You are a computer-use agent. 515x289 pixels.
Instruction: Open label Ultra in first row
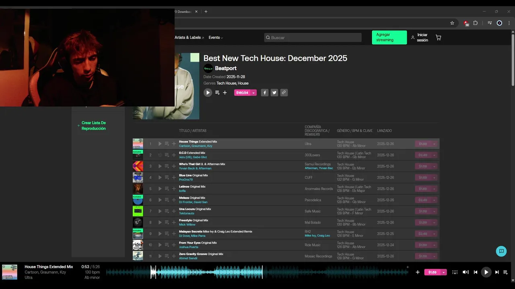point(308,144)
